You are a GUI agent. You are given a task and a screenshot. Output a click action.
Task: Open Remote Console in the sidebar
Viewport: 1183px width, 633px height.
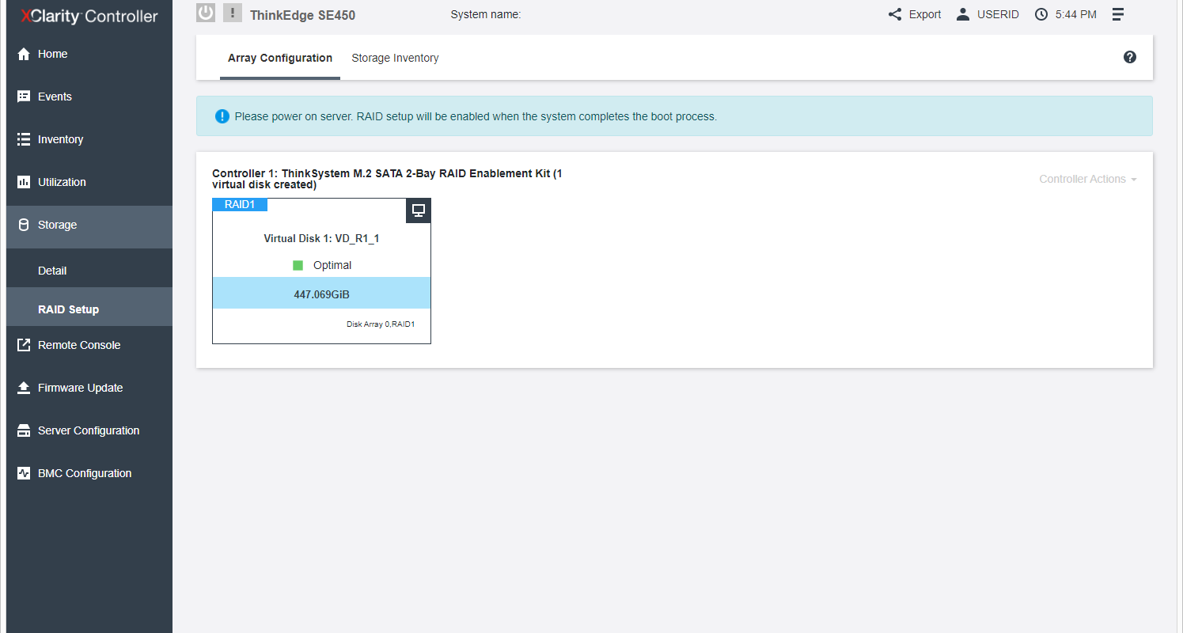coord(89,345)
